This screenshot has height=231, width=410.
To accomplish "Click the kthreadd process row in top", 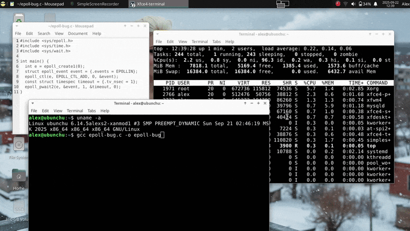I will (332, 158).
